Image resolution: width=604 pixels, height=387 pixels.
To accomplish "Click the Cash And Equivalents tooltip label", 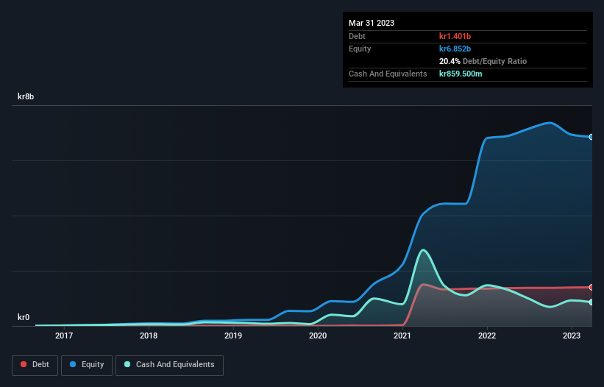I will coord(388,74).
